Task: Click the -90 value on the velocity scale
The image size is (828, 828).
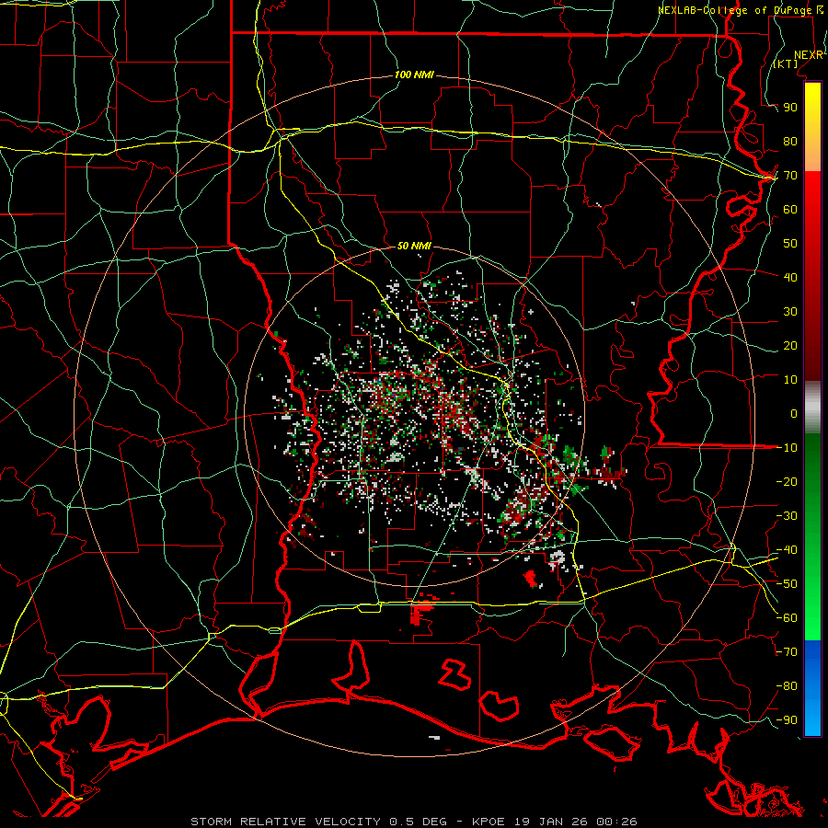Action: pyautogui.click(x=787, y=719)
